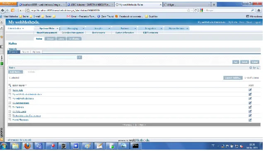Expand the Messaging menu dropdown
The width and height of the screenshot is (263, 151).
(x=83, y=28)
